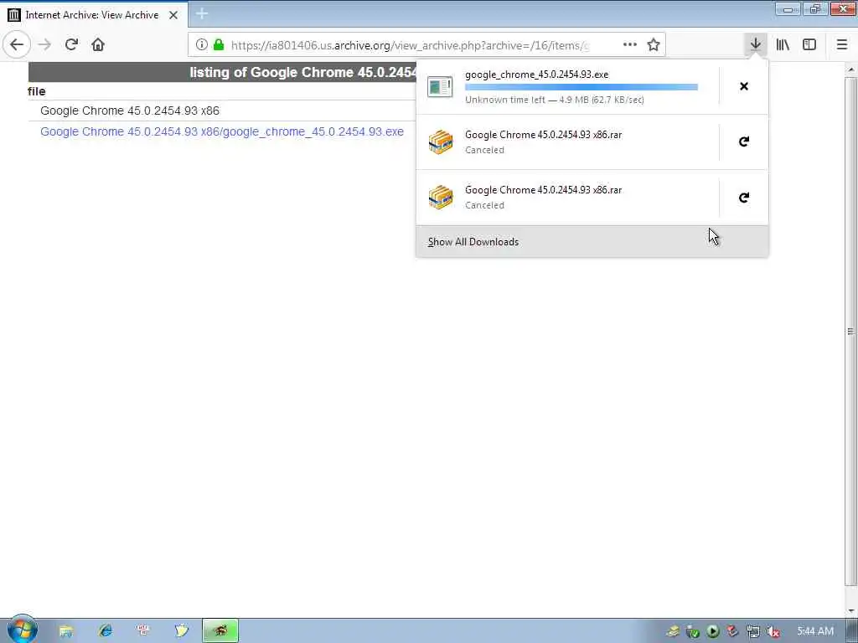This screenshot has width=858, height=643.
Task: Launch Internet Explorer from the taskbar
Action: [x=105, y=631]
